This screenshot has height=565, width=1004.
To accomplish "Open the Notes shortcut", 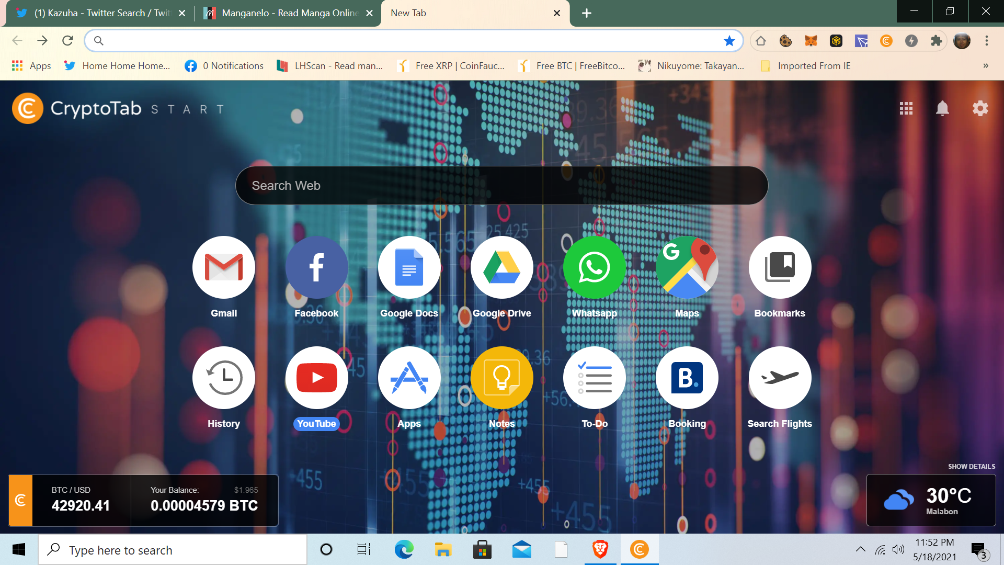I will 502,378.
